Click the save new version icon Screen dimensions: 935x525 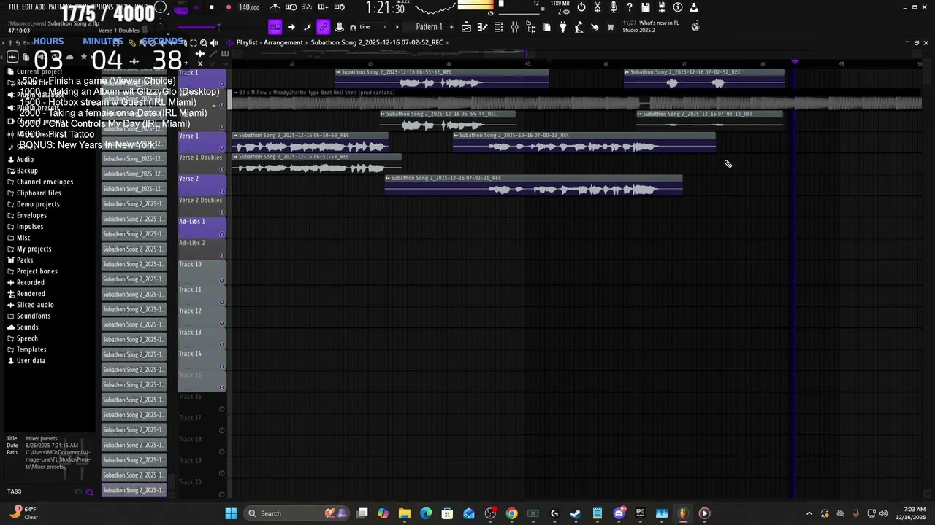662,7
